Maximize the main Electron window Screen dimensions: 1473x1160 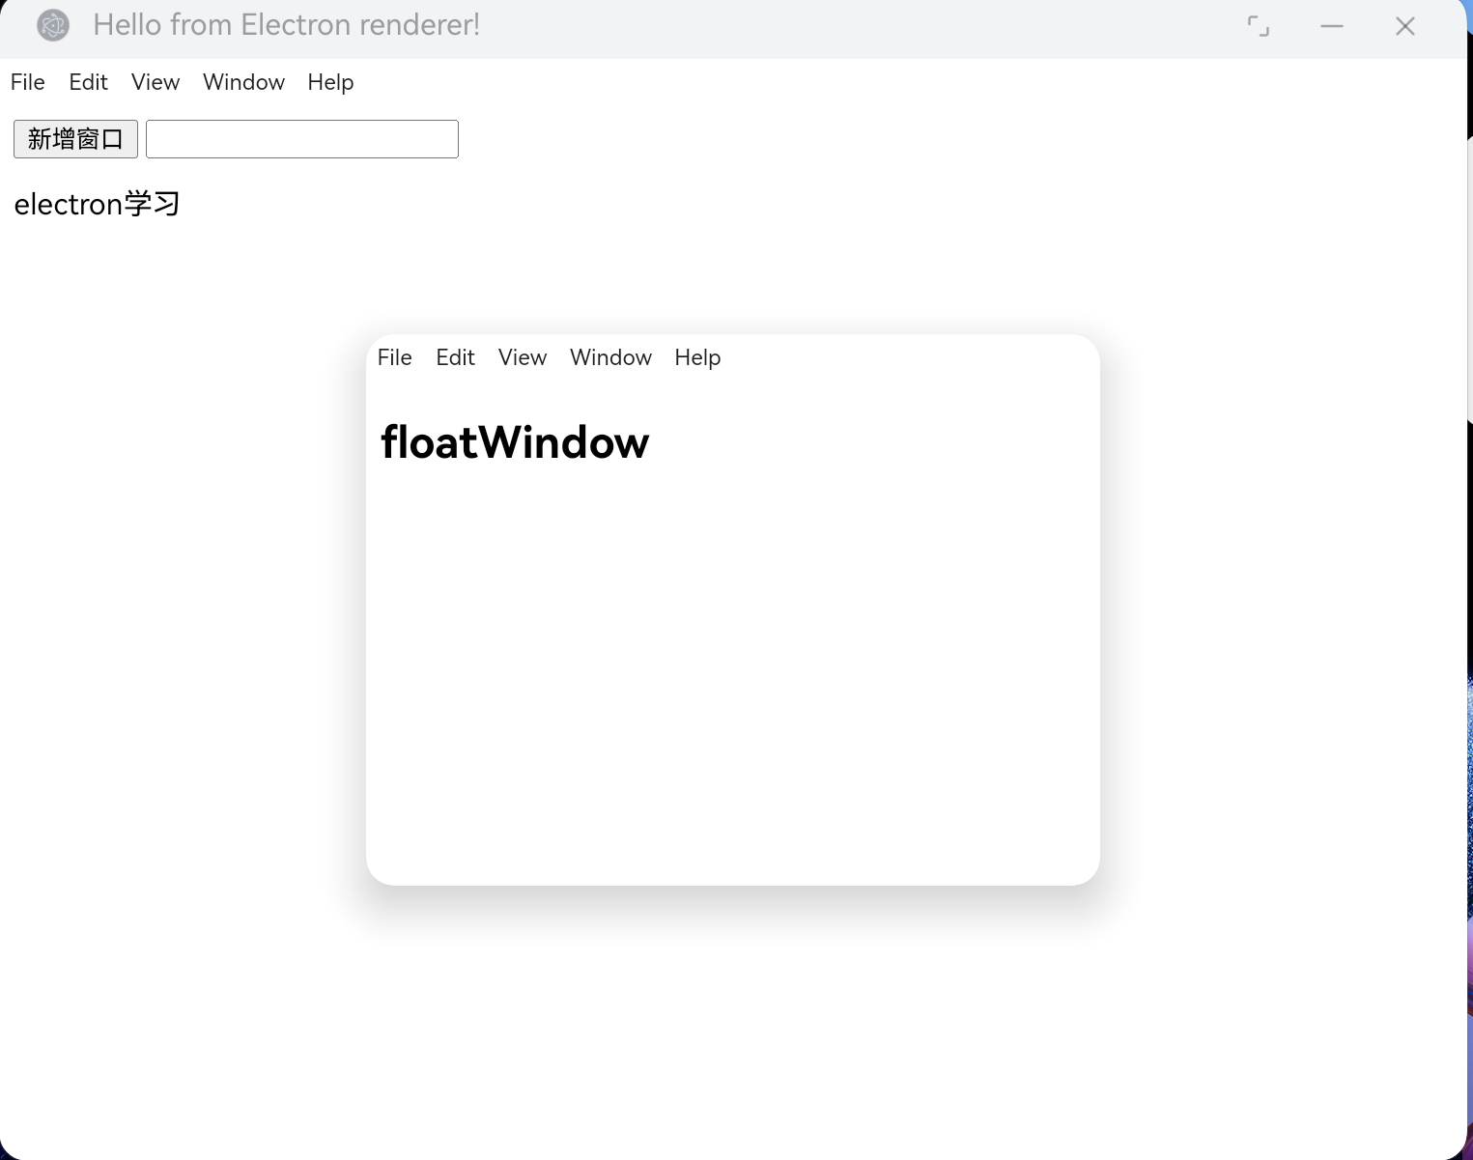pyautogui.click(x=1259, y=26)
